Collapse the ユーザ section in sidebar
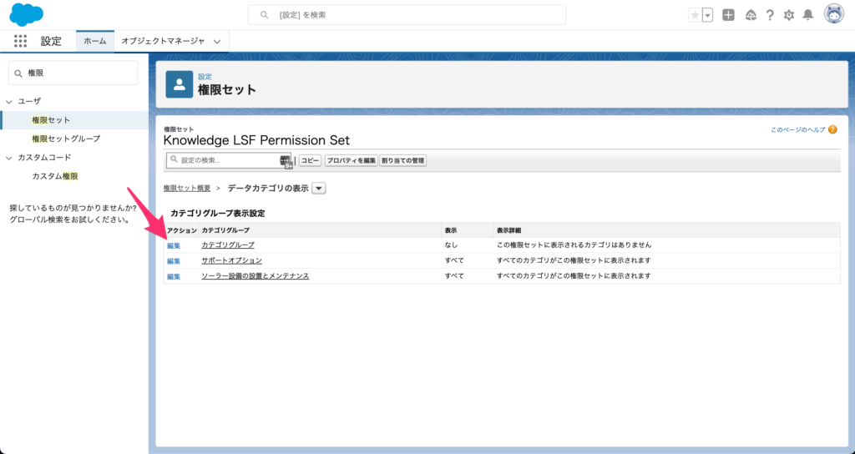Screen dimensions: 855x454 [x=8, y=101]
